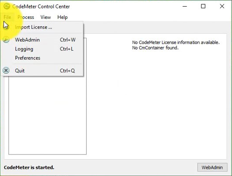The width and height of the screenshot is (232, 176).
Task: Click the 'CodeMeter is started.' status text
Action: (29, 167)
